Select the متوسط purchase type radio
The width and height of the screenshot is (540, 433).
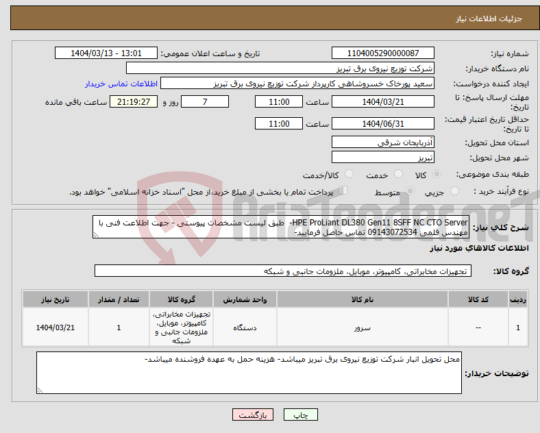pos(410,191)
